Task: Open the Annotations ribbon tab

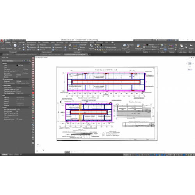Action: 21,42
